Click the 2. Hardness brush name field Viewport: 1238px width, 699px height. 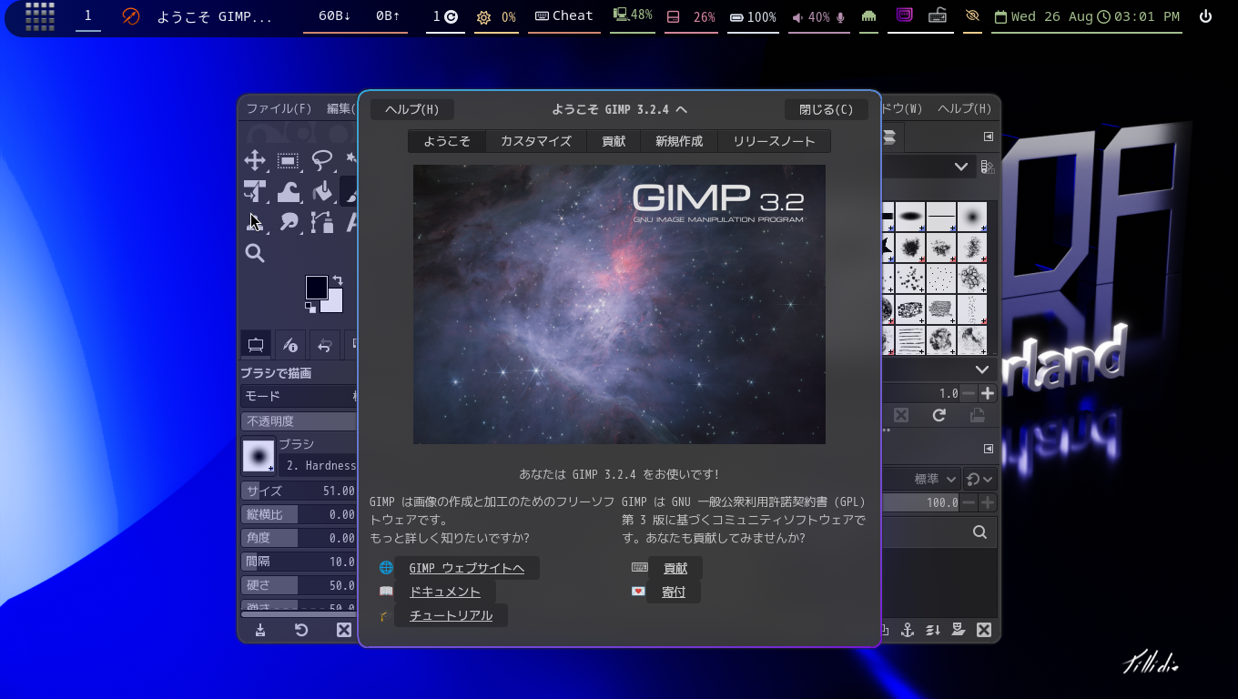click(x=319, y=465)
